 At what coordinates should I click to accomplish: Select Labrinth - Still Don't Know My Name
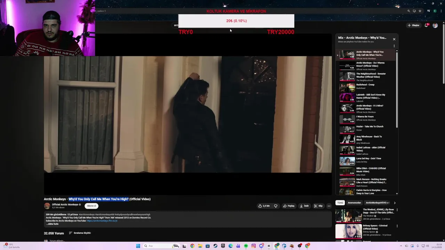tap(366, 98)
